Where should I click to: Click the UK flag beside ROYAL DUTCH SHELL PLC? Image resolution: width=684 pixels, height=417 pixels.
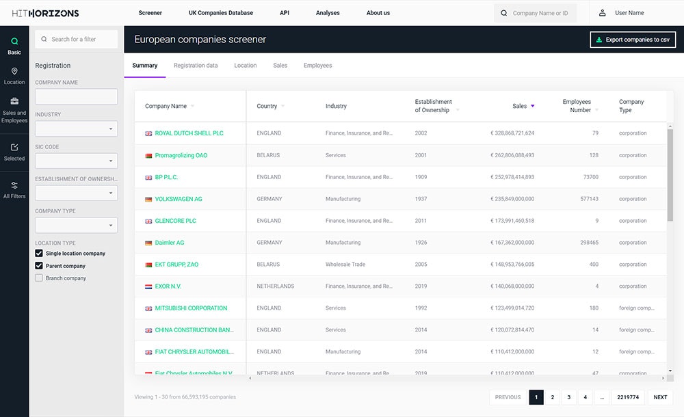point(148,133)
